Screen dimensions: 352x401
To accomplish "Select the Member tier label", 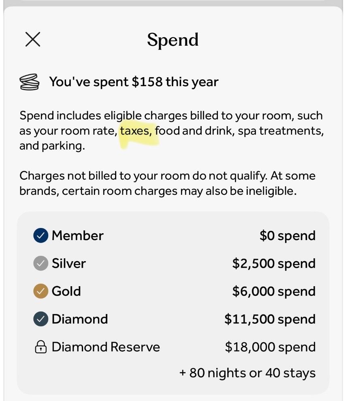I will click(77, 236).
